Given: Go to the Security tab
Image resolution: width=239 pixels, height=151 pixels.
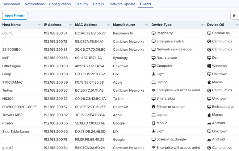Looking at the screenshot, I should coord(82,4).
